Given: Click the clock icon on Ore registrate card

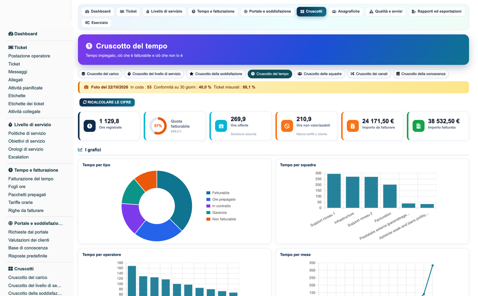Looking at the screenshot, I should pos(90,126).
